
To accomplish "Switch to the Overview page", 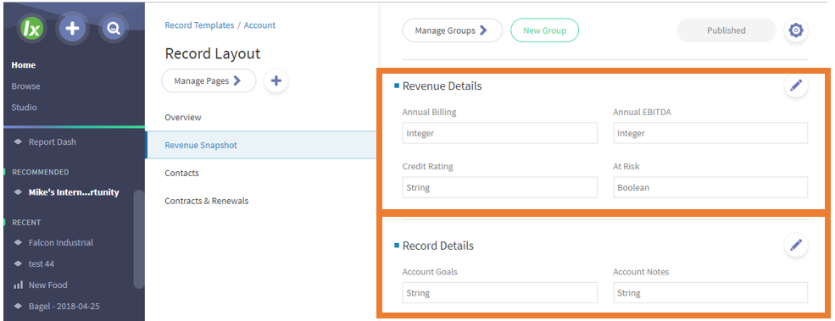I will coord(183,117).
